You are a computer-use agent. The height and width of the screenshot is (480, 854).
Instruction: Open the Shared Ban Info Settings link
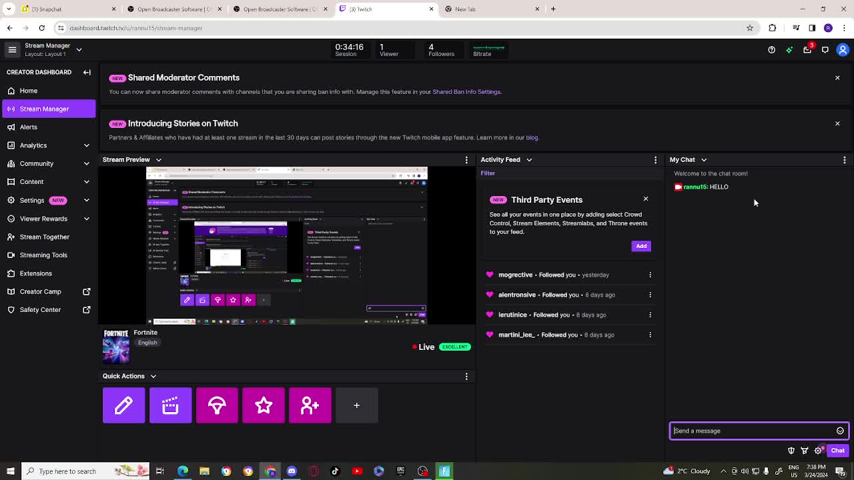tap(466, 92)
